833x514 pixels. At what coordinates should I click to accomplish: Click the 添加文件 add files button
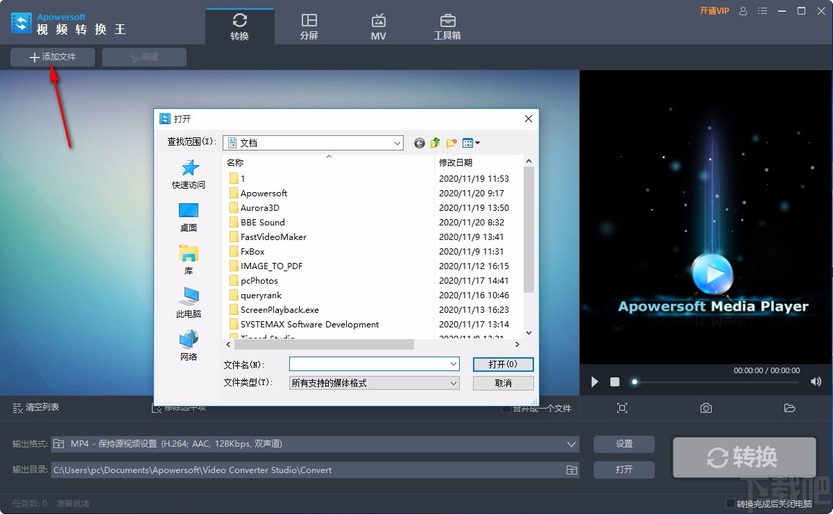coord(51,57)
